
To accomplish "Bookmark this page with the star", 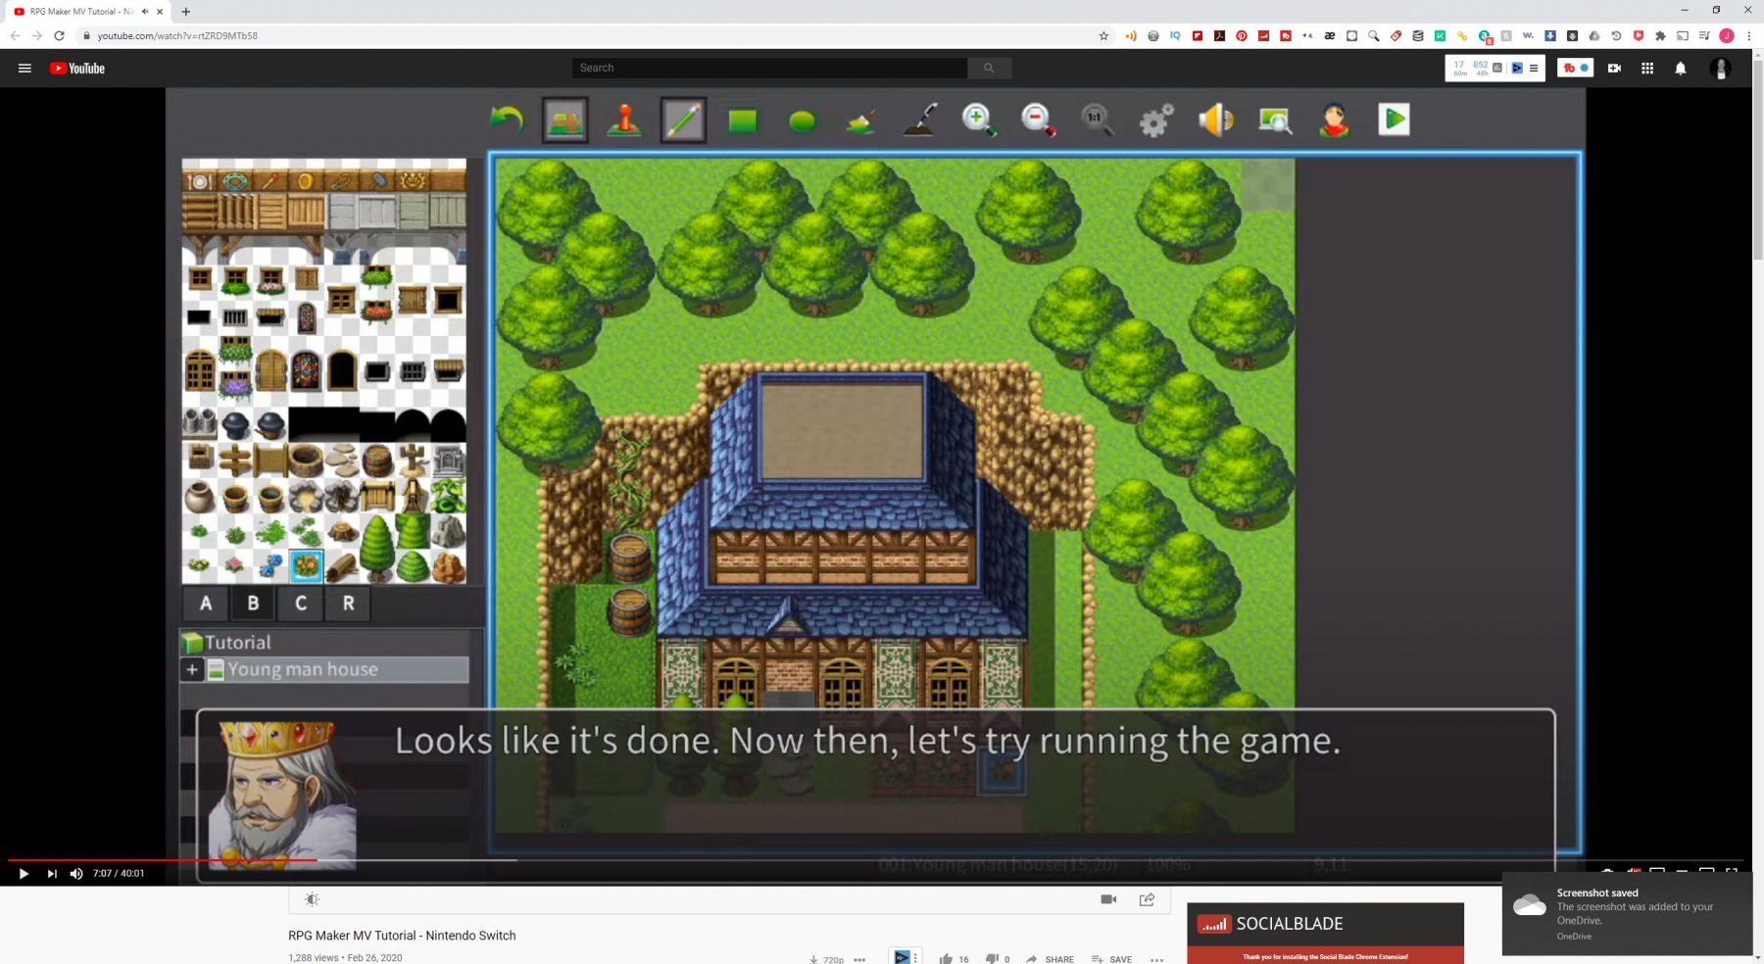I will tap(1103, 36).
